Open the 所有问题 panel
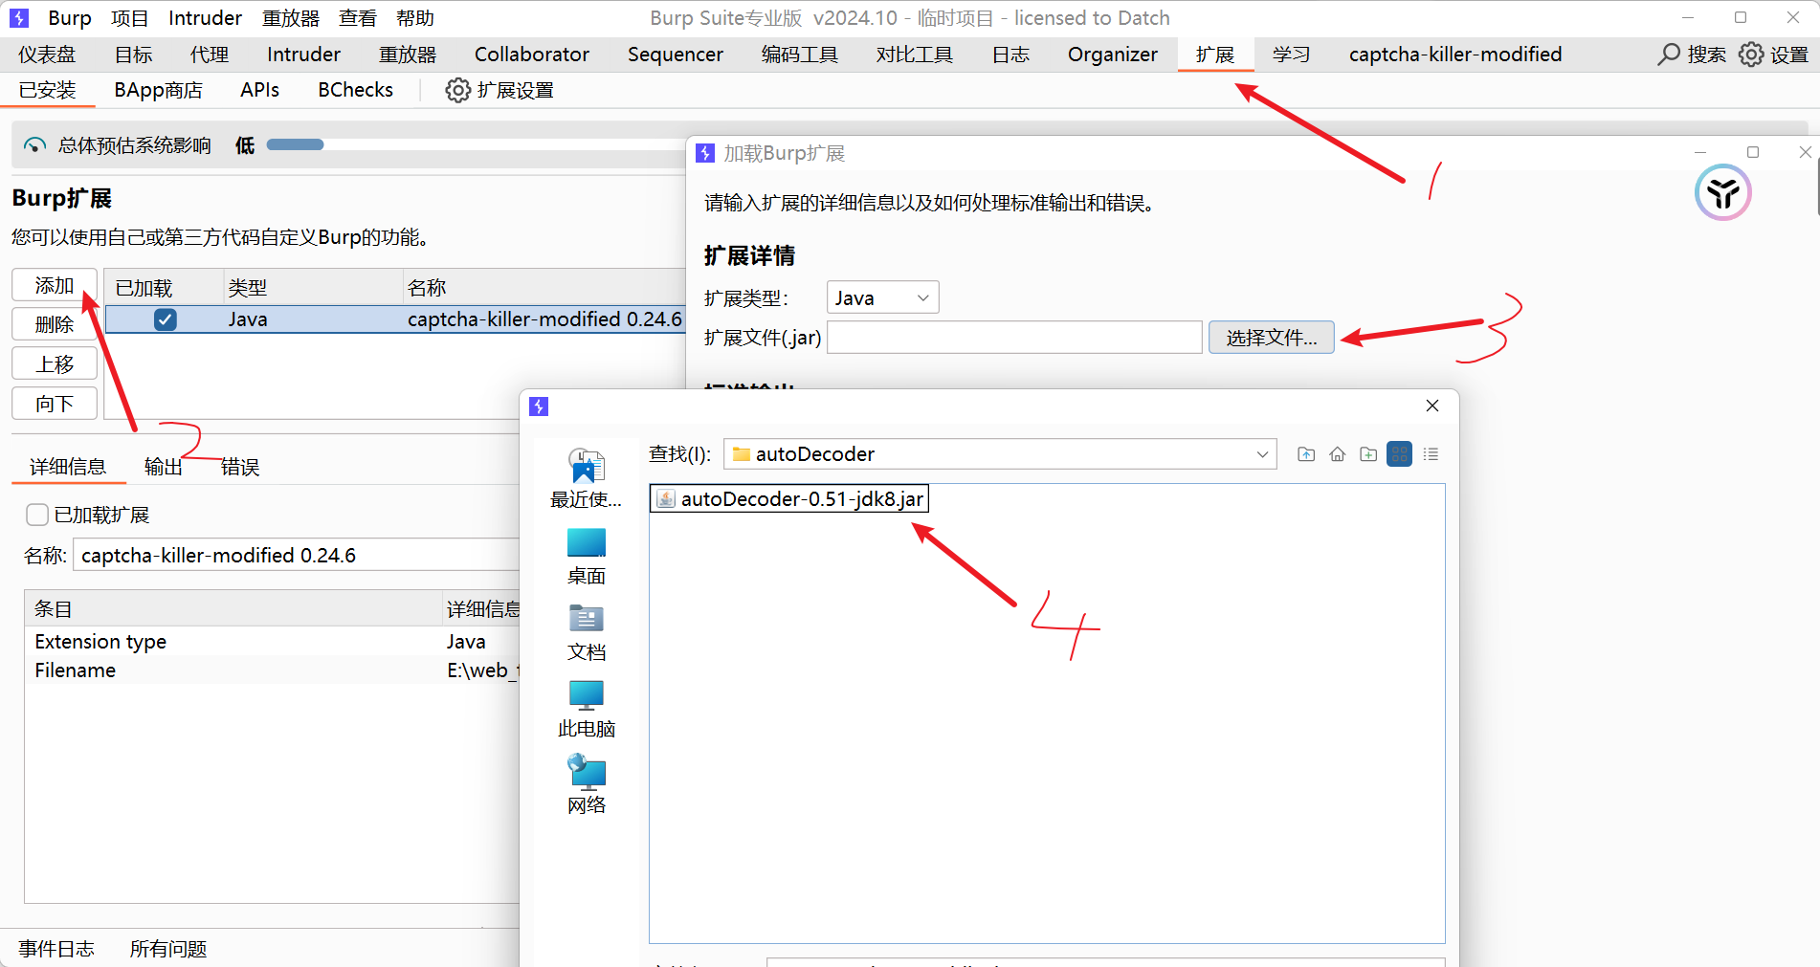The width and height of the screenshot is (1820, 967). pyautogui.click(x=168, y=949)
